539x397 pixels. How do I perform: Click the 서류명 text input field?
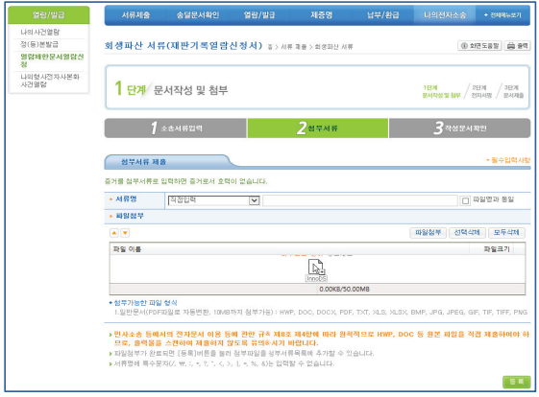coord(360,200)
